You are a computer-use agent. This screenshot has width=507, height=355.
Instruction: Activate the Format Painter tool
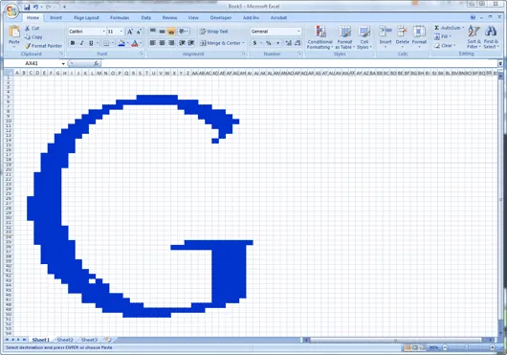[x=43, y=46]
